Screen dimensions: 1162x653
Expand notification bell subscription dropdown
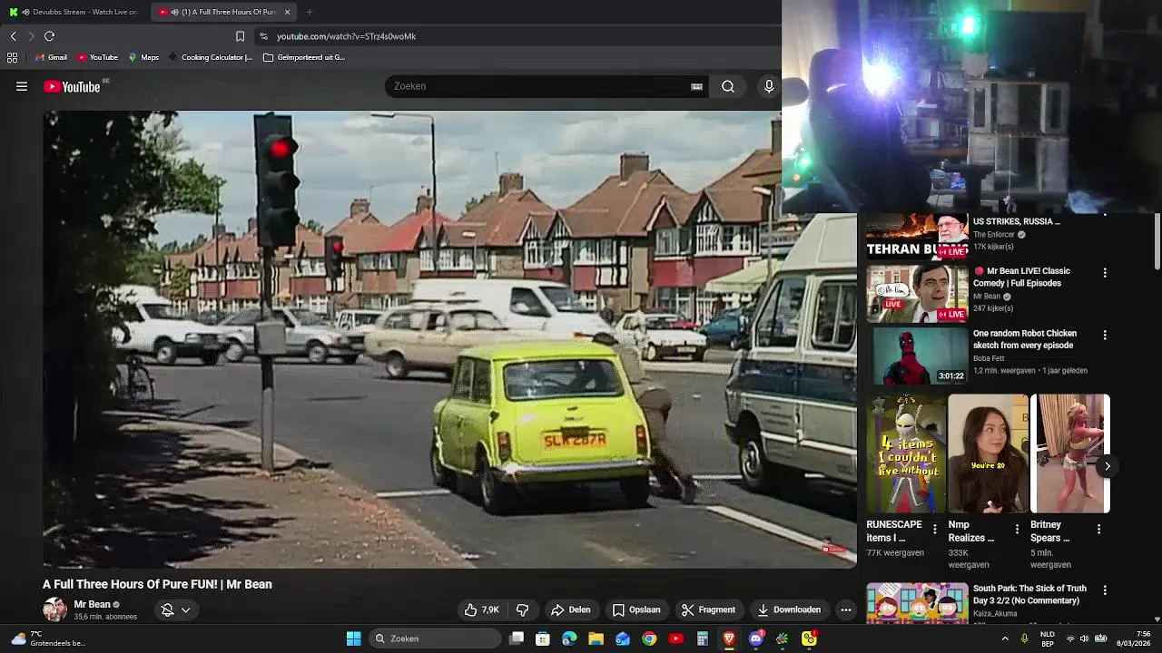[175, 609]
